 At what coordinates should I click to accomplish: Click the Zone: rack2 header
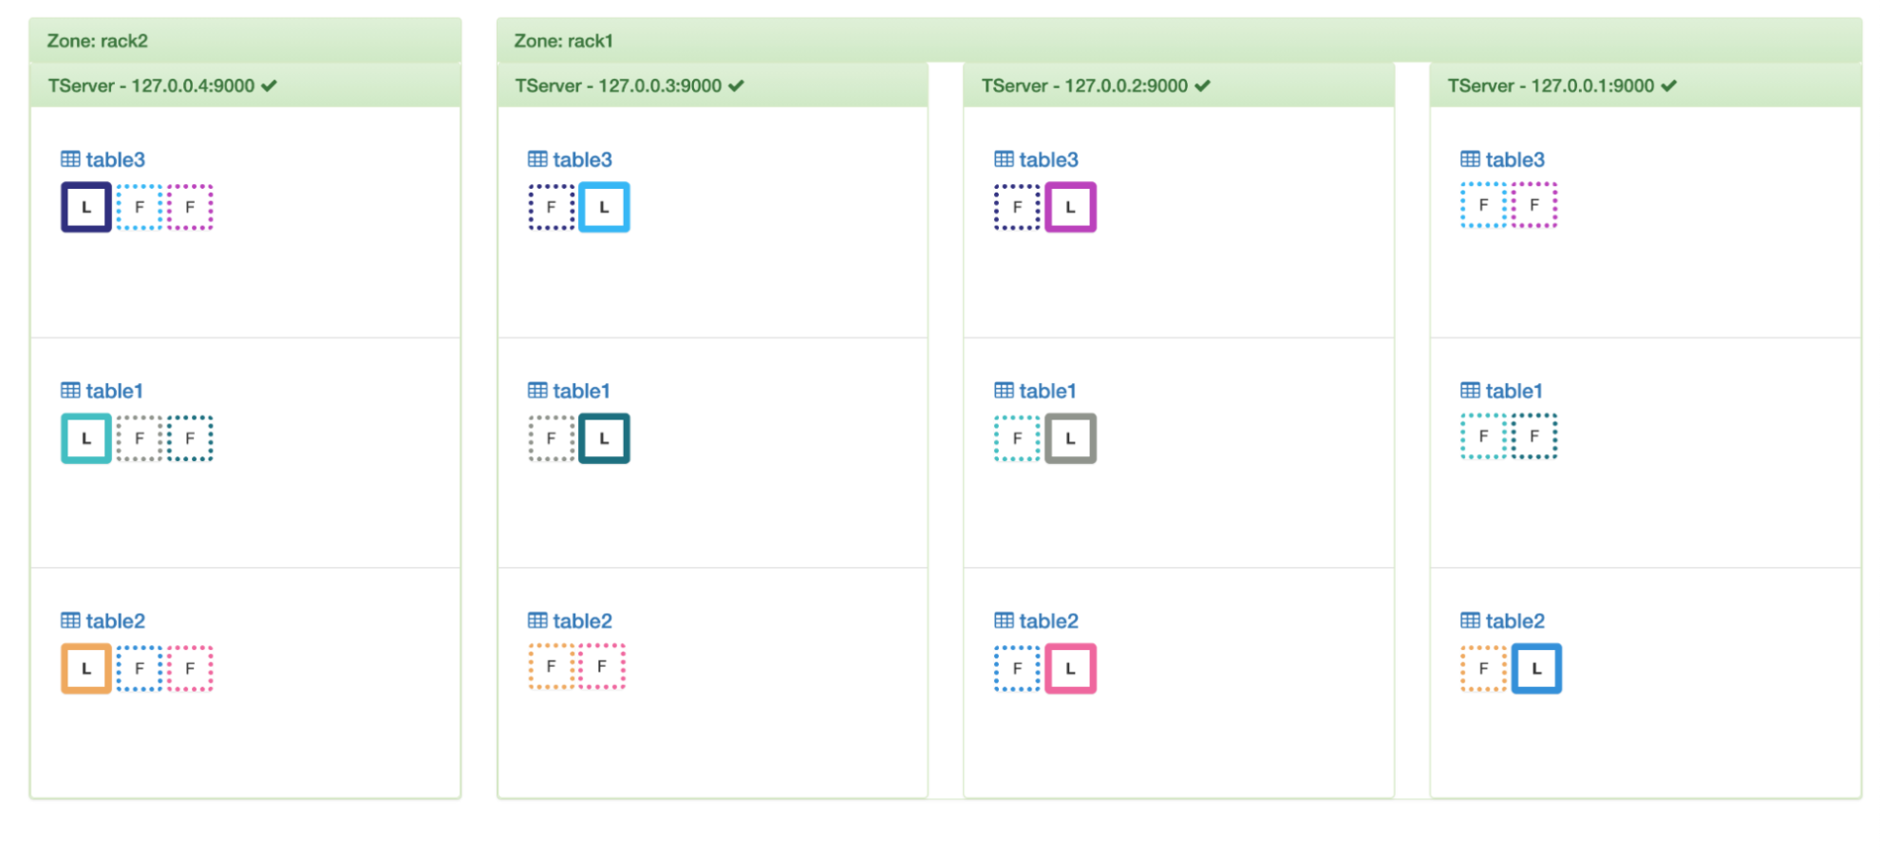tap(98, 41)
